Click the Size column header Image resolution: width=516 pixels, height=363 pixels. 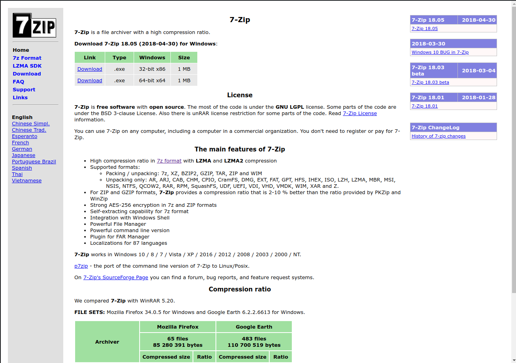pyautogui.click(x=184, y=58)
